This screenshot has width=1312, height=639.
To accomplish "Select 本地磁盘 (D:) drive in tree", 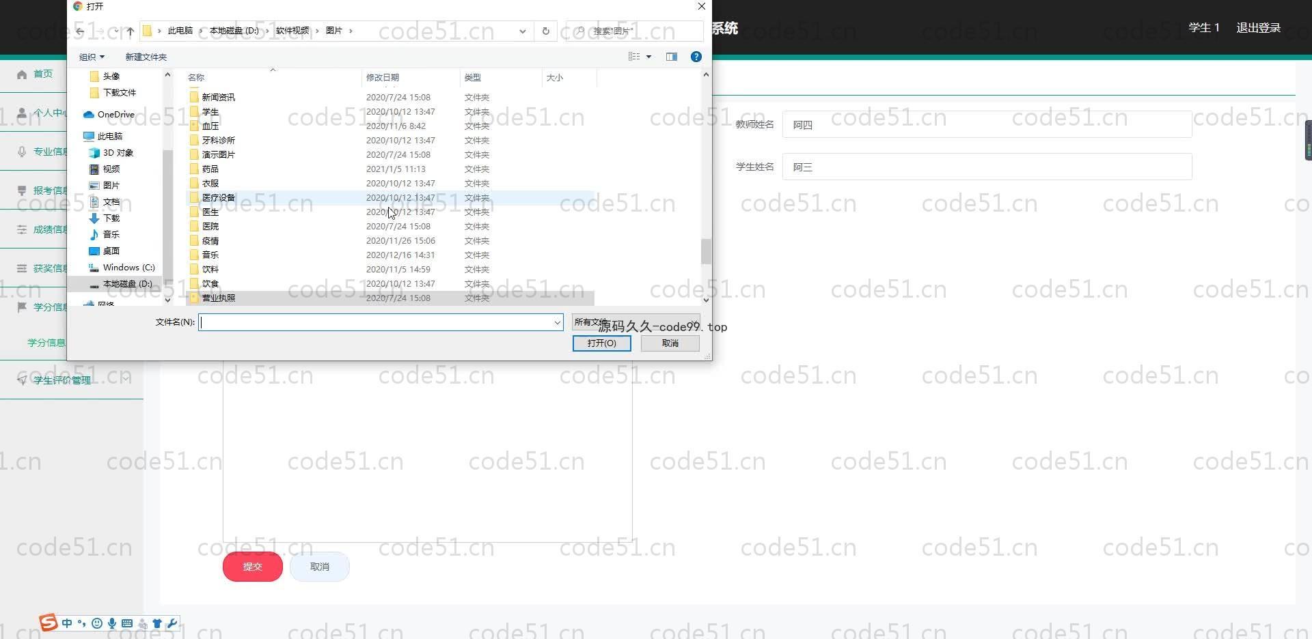I will click(x=121, y=284).
